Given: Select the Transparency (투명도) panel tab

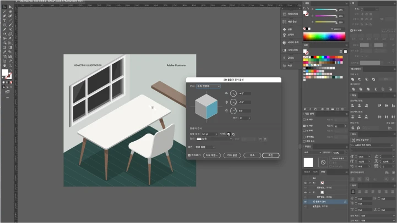Looking at the screenshot, I should point(308,147).
